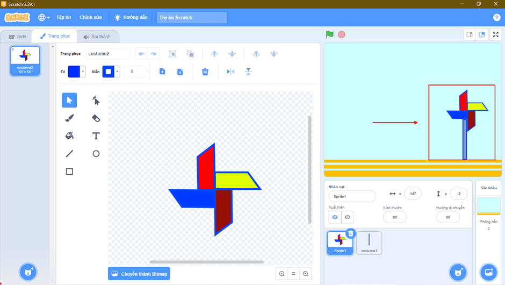This screenshot has width=505, height=285.
Task: Switch to small stage layout
Action: (470, 34)
